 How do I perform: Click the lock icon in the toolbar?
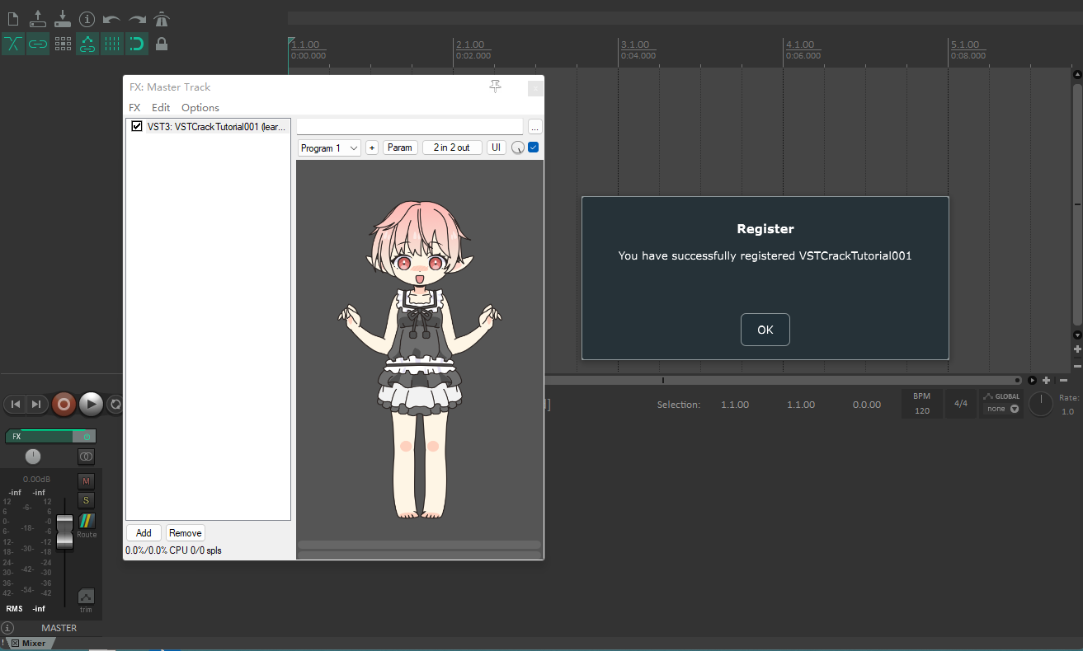click(162, 44)
